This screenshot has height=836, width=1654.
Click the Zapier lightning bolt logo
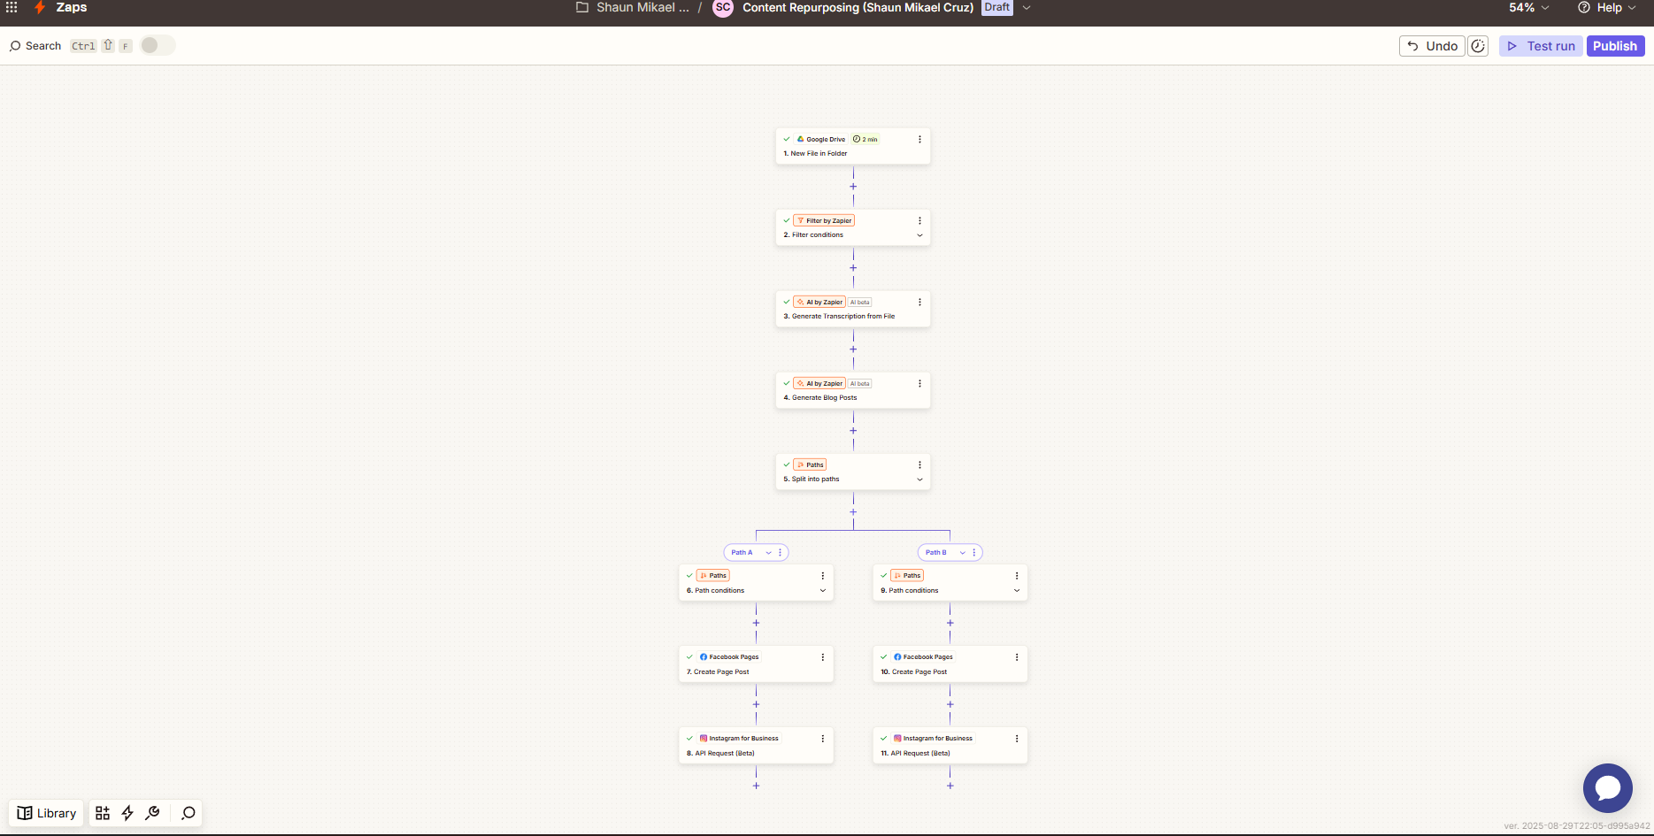pyautogui.click(x=40, y=7)
